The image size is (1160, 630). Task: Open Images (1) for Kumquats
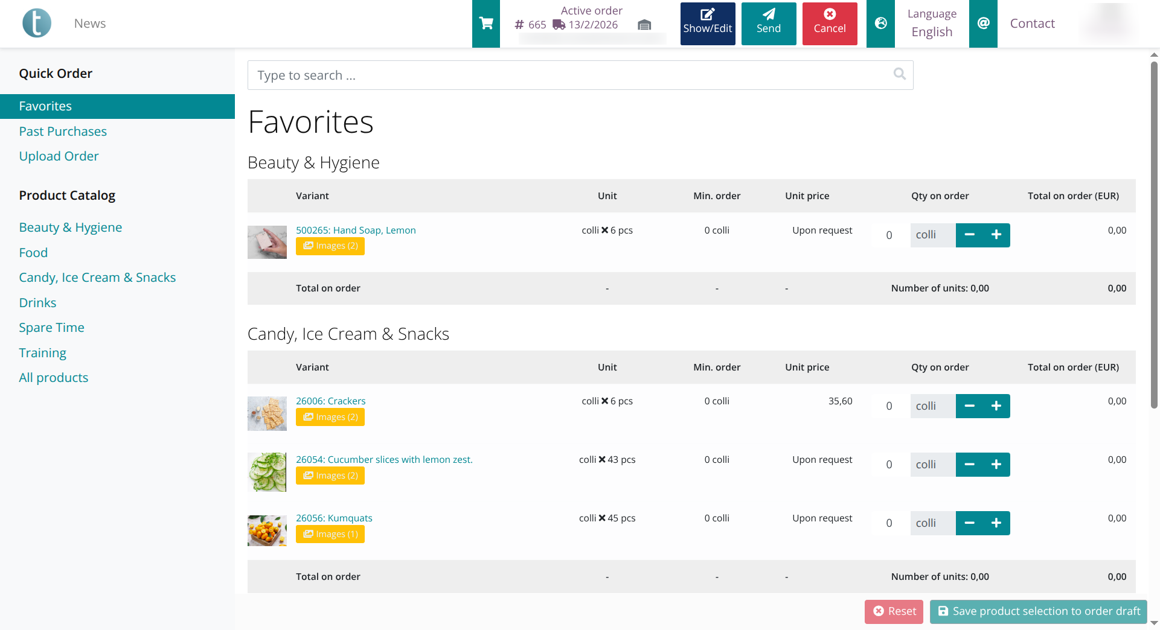(330, 533)
